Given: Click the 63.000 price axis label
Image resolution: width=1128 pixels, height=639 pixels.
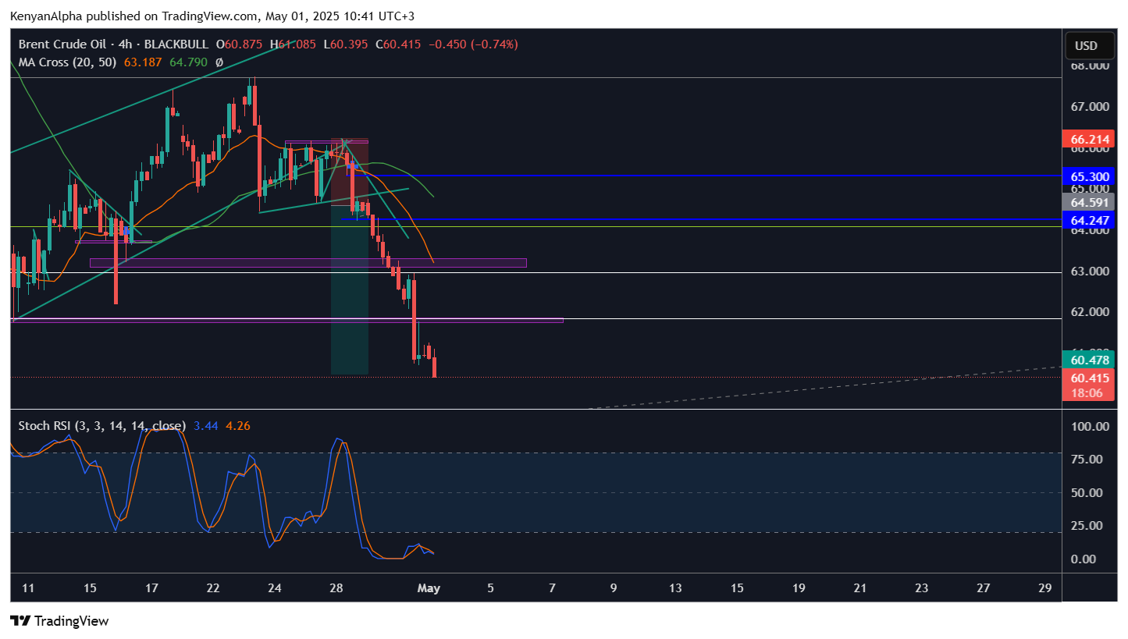Looking at the screenshot, I should pos(1090,272).
